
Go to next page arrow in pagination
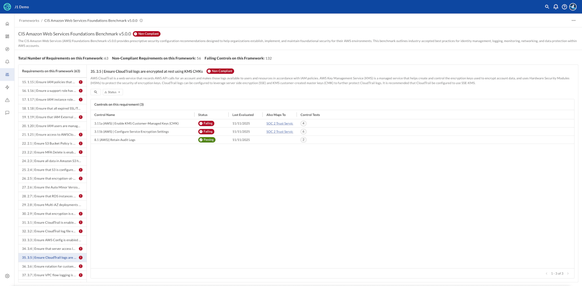[x=568, y=274]
